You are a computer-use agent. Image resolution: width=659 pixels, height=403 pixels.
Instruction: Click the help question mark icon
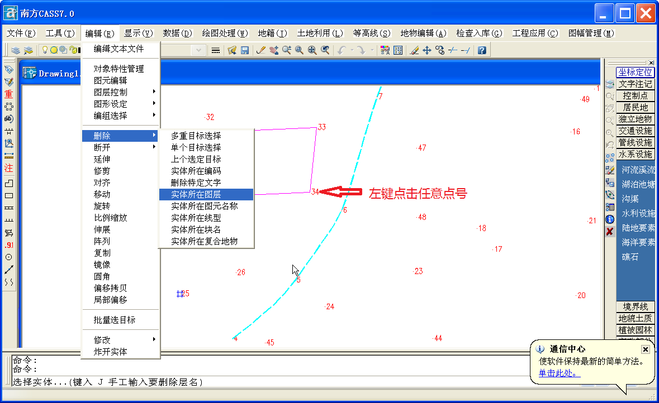tap(482, 50)
